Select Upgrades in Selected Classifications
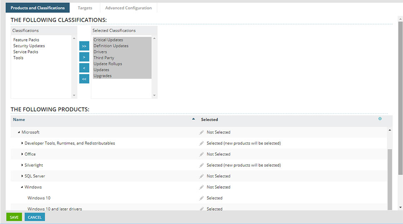Image resolution: width=403 pixels, height=224 pixels. [x=103, y=75]
